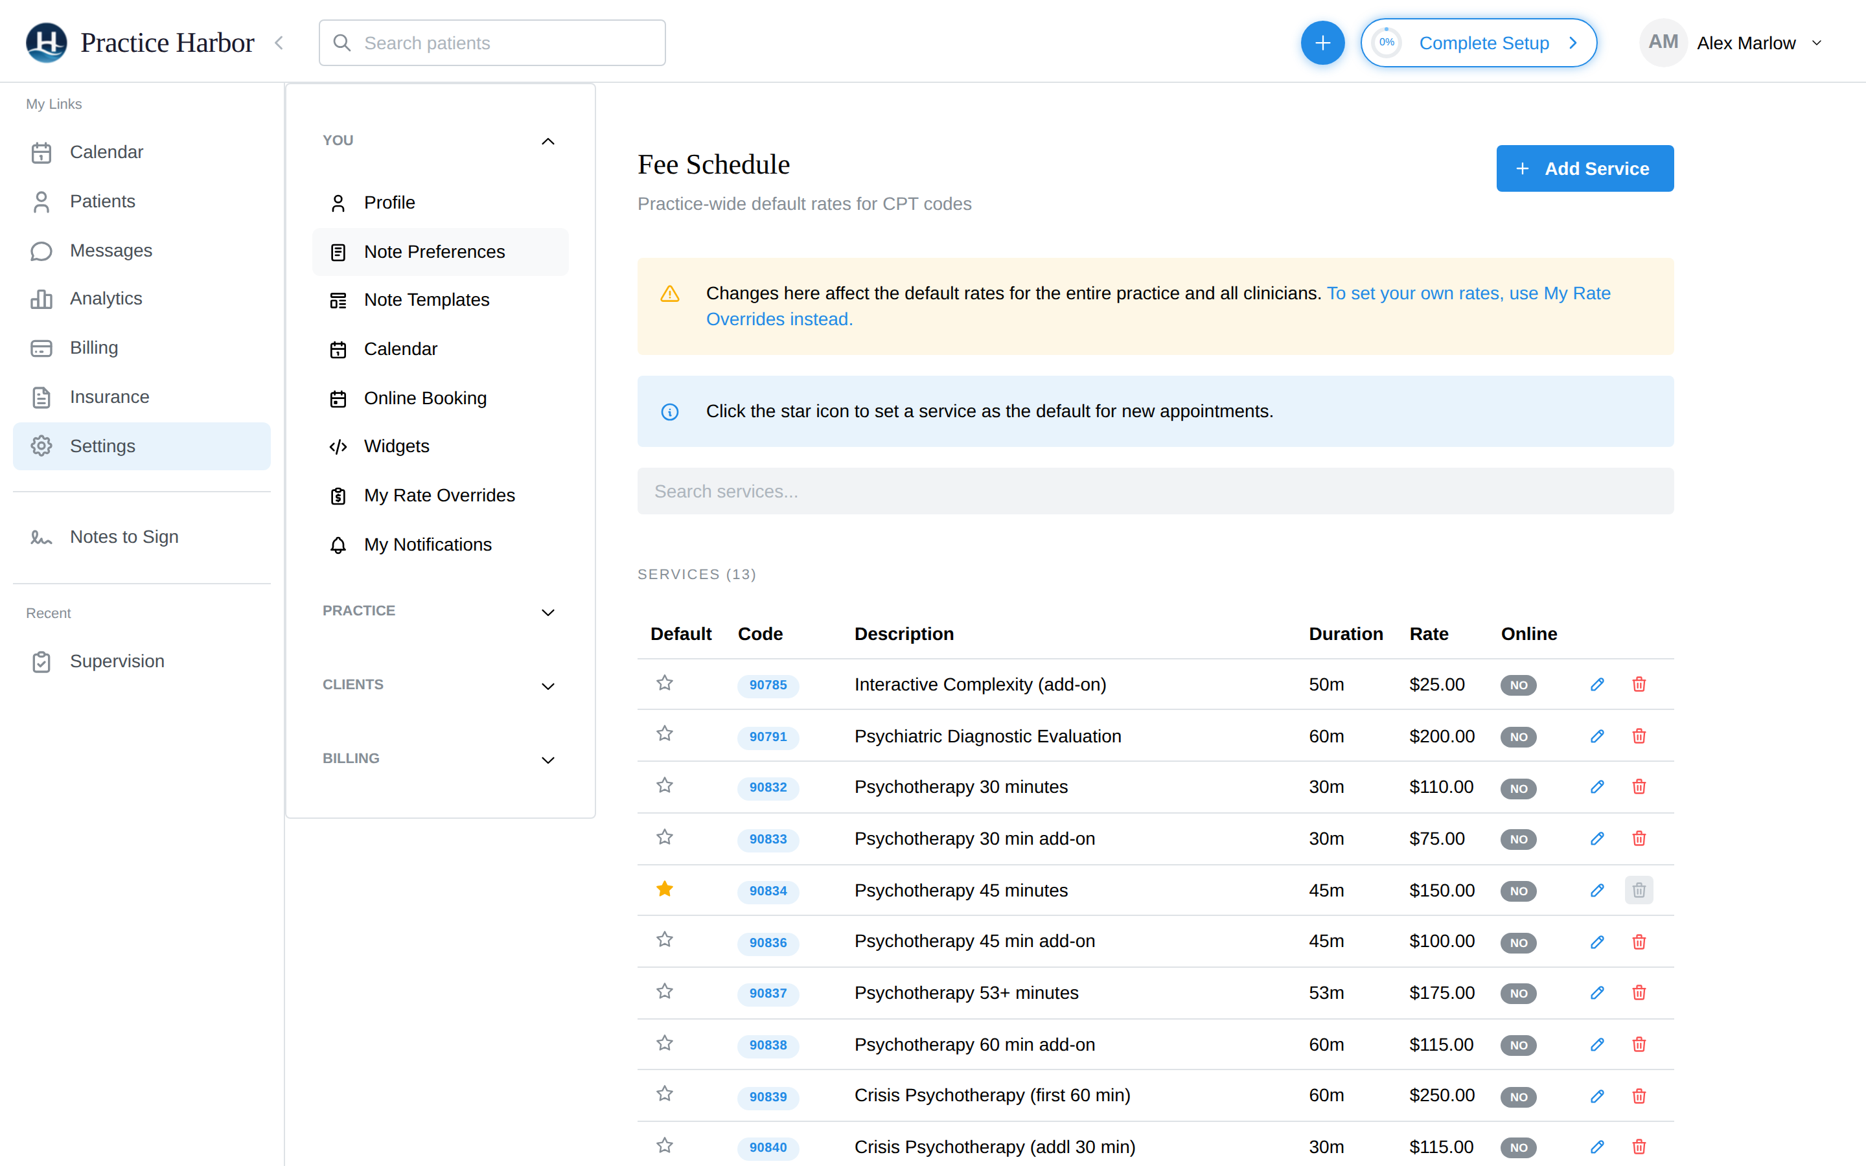The image size is (1866, 1166).
Task: Open Notes to Sign
Action: pos(142,537)
